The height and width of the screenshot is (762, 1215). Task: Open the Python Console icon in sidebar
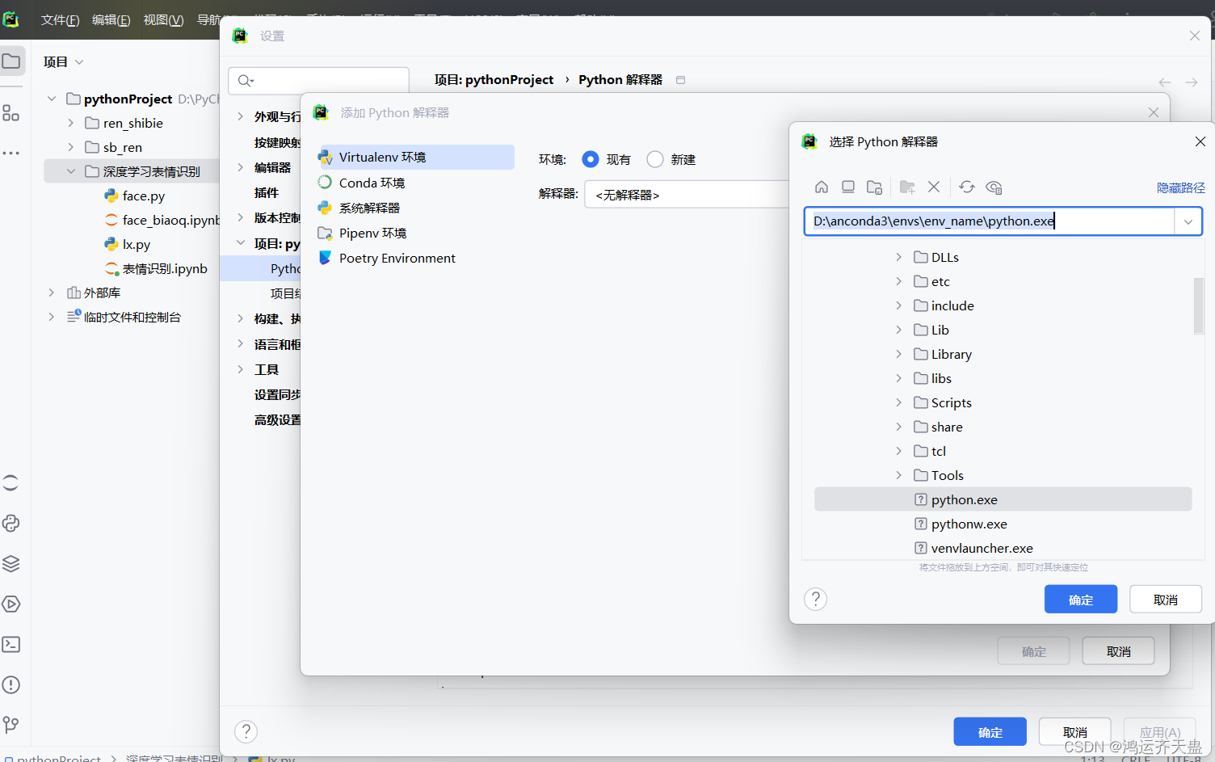[x=11, y=523]
